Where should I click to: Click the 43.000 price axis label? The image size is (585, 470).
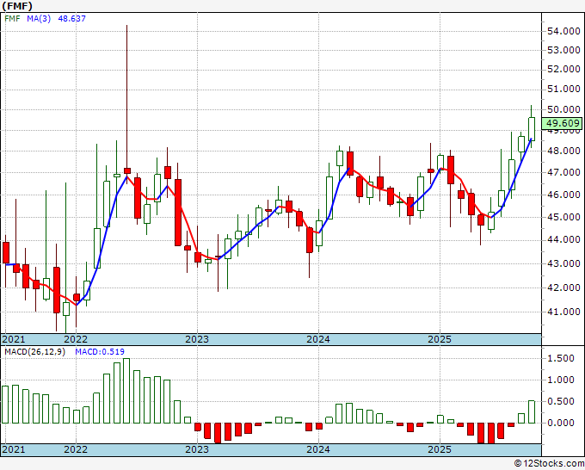(563, 263)
